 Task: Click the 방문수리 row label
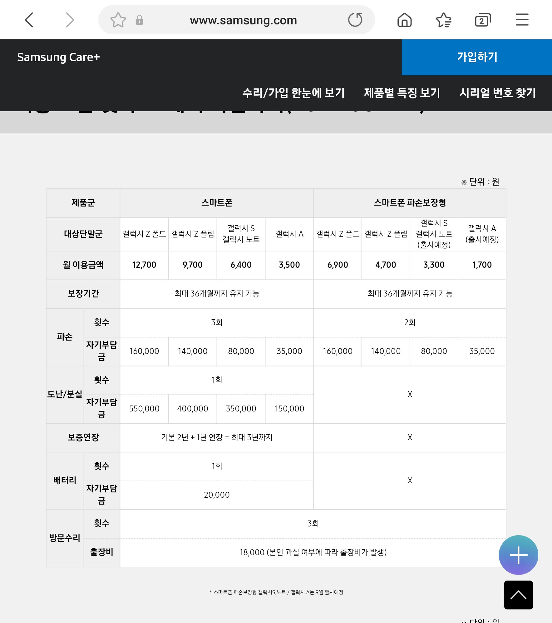point(65,538)
